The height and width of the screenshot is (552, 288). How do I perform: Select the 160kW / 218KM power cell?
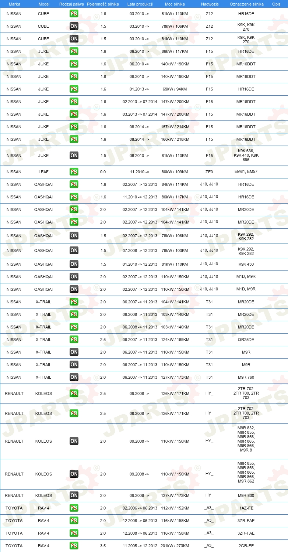tap(175, 139)
